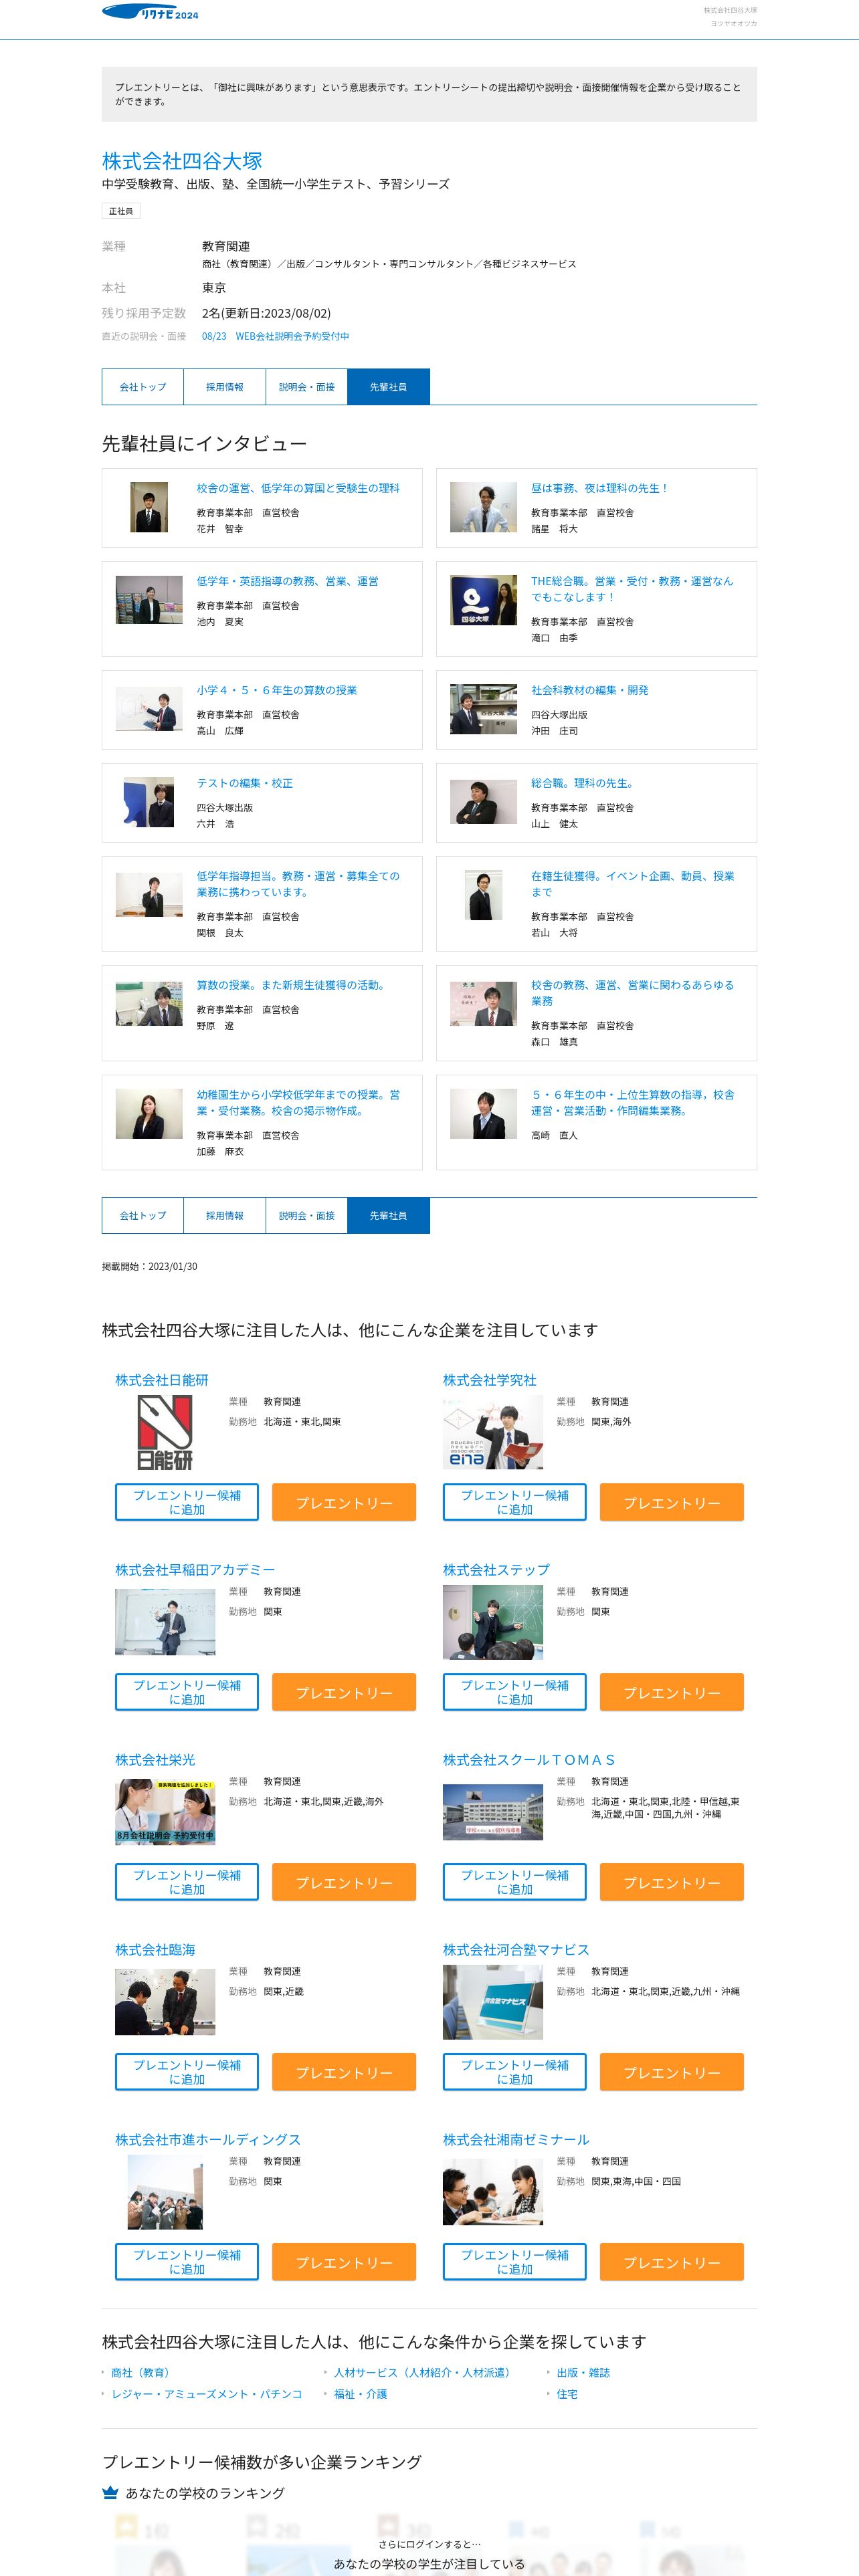
Task: Pre-entry to 株式会社スクールＴＯＭＡＳ
Action: 672,1882
